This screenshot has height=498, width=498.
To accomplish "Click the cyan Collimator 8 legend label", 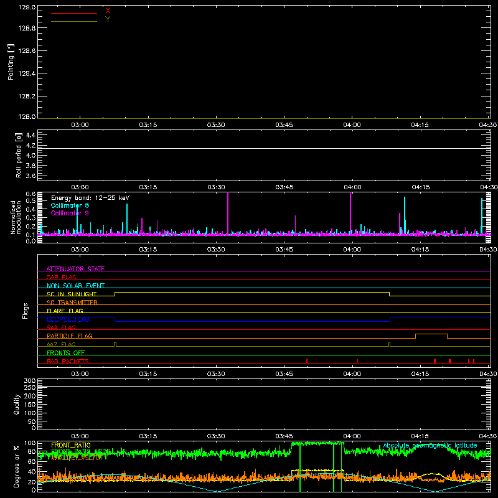I will (70, 205).
